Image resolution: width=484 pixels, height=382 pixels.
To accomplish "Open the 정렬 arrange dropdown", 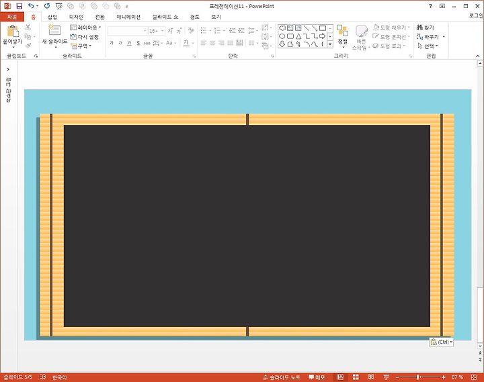I will 343,36.
